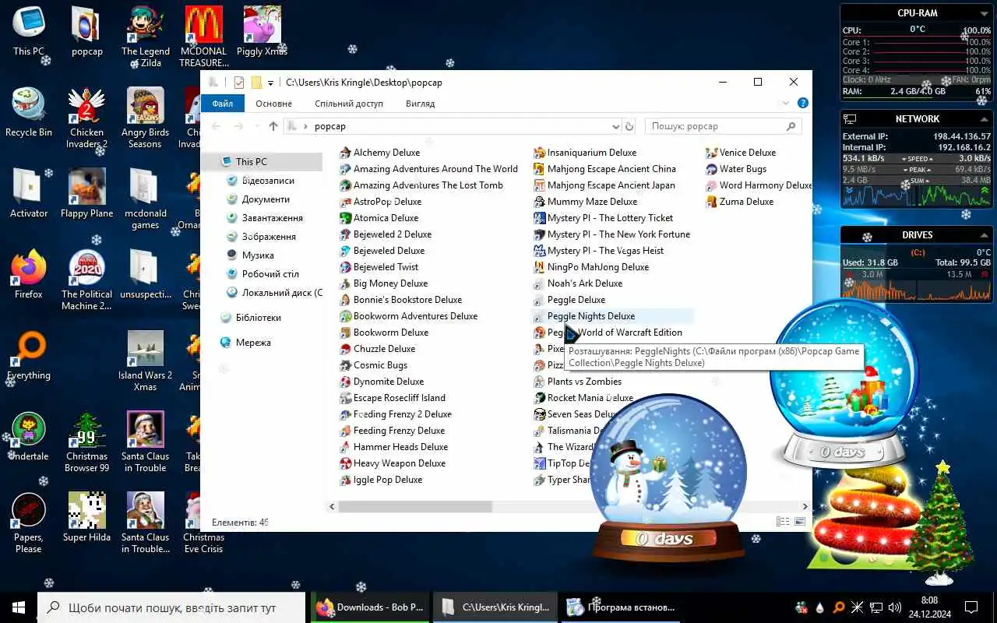Select the Recycle Bin desktop icon

[29, 113]
